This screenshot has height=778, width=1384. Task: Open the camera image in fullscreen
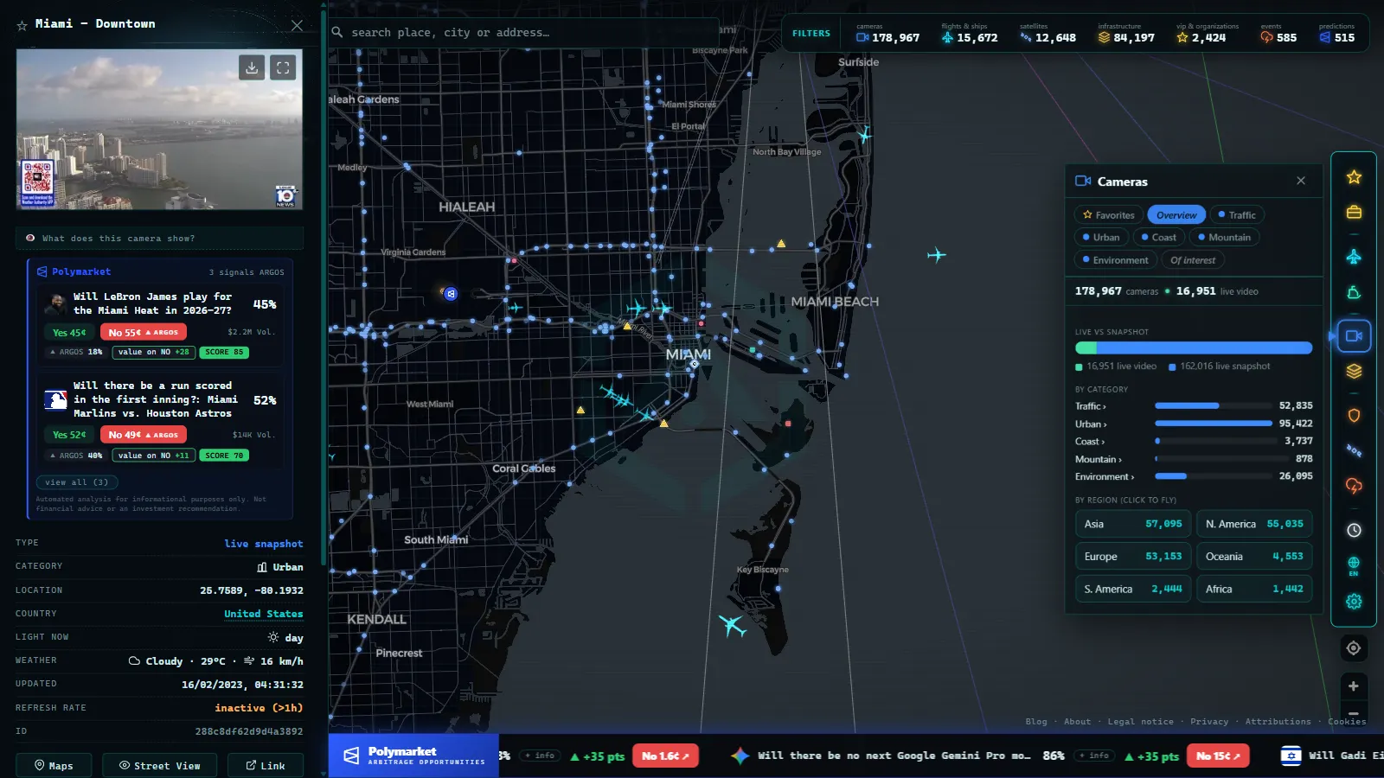coord(283,67)
